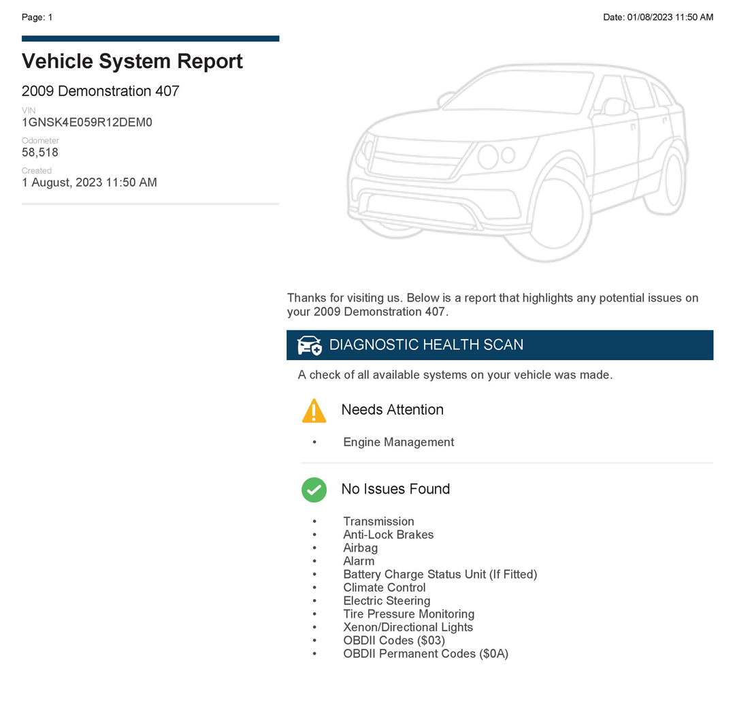
Task: Click the SUV vehicle outline illustration
Action: pos(517,163)
